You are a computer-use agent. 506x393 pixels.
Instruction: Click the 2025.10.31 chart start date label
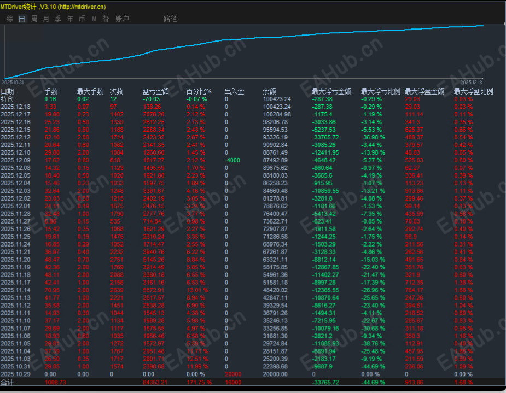13,83
